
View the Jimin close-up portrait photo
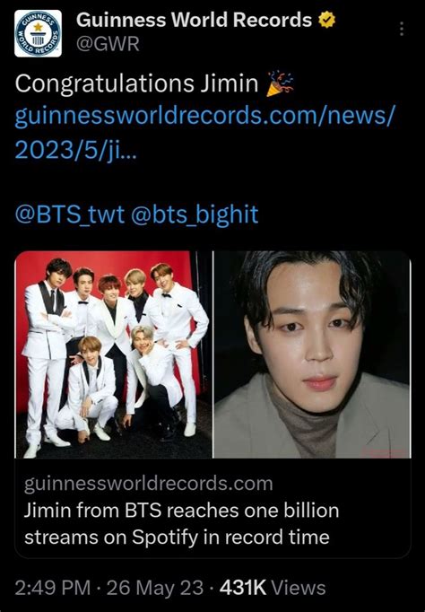(312, 354)
